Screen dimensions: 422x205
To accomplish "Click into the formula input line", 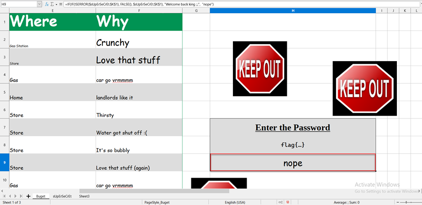I will pos(242,4).
